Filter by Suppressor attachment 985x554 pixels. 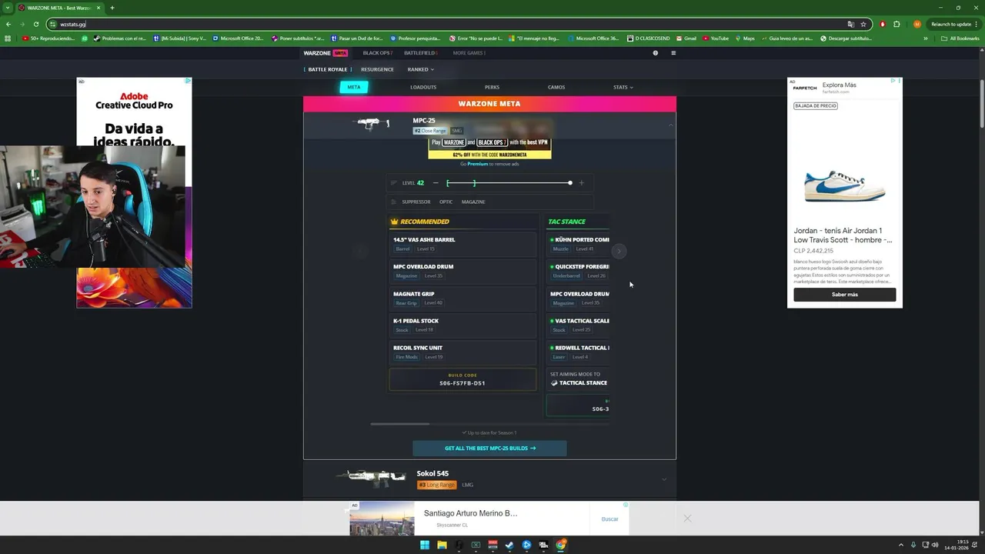416,202
